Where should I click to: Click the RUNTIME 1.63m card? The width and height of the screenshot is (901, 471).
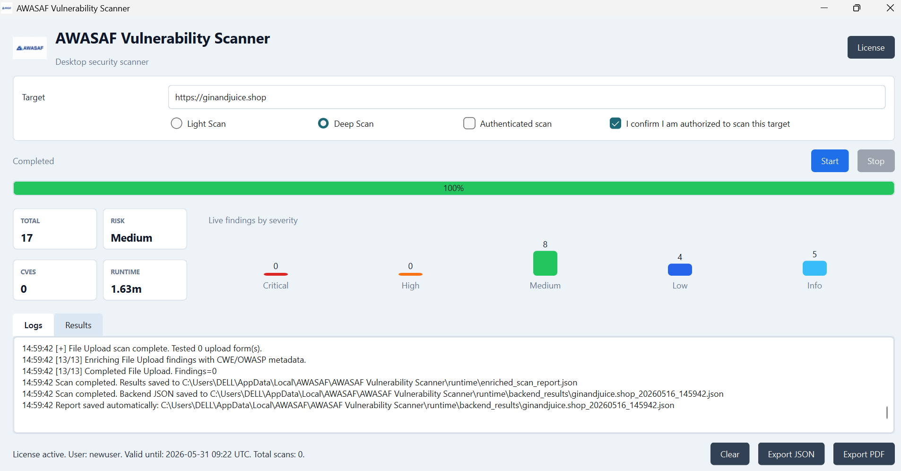coord(145,280)
